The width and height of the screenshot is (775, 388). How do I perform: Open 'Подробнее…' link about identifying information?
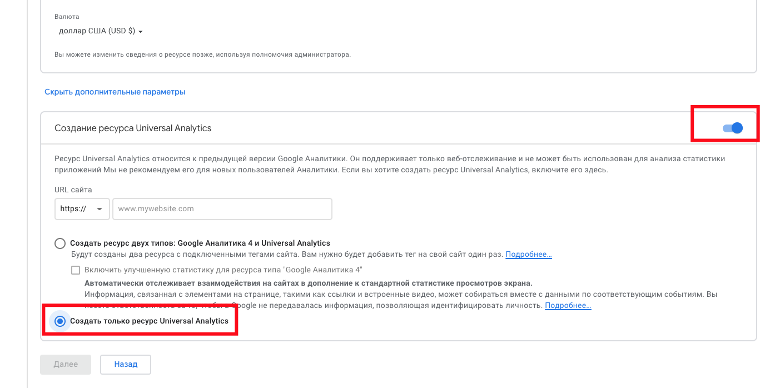(x=568, y=306)
